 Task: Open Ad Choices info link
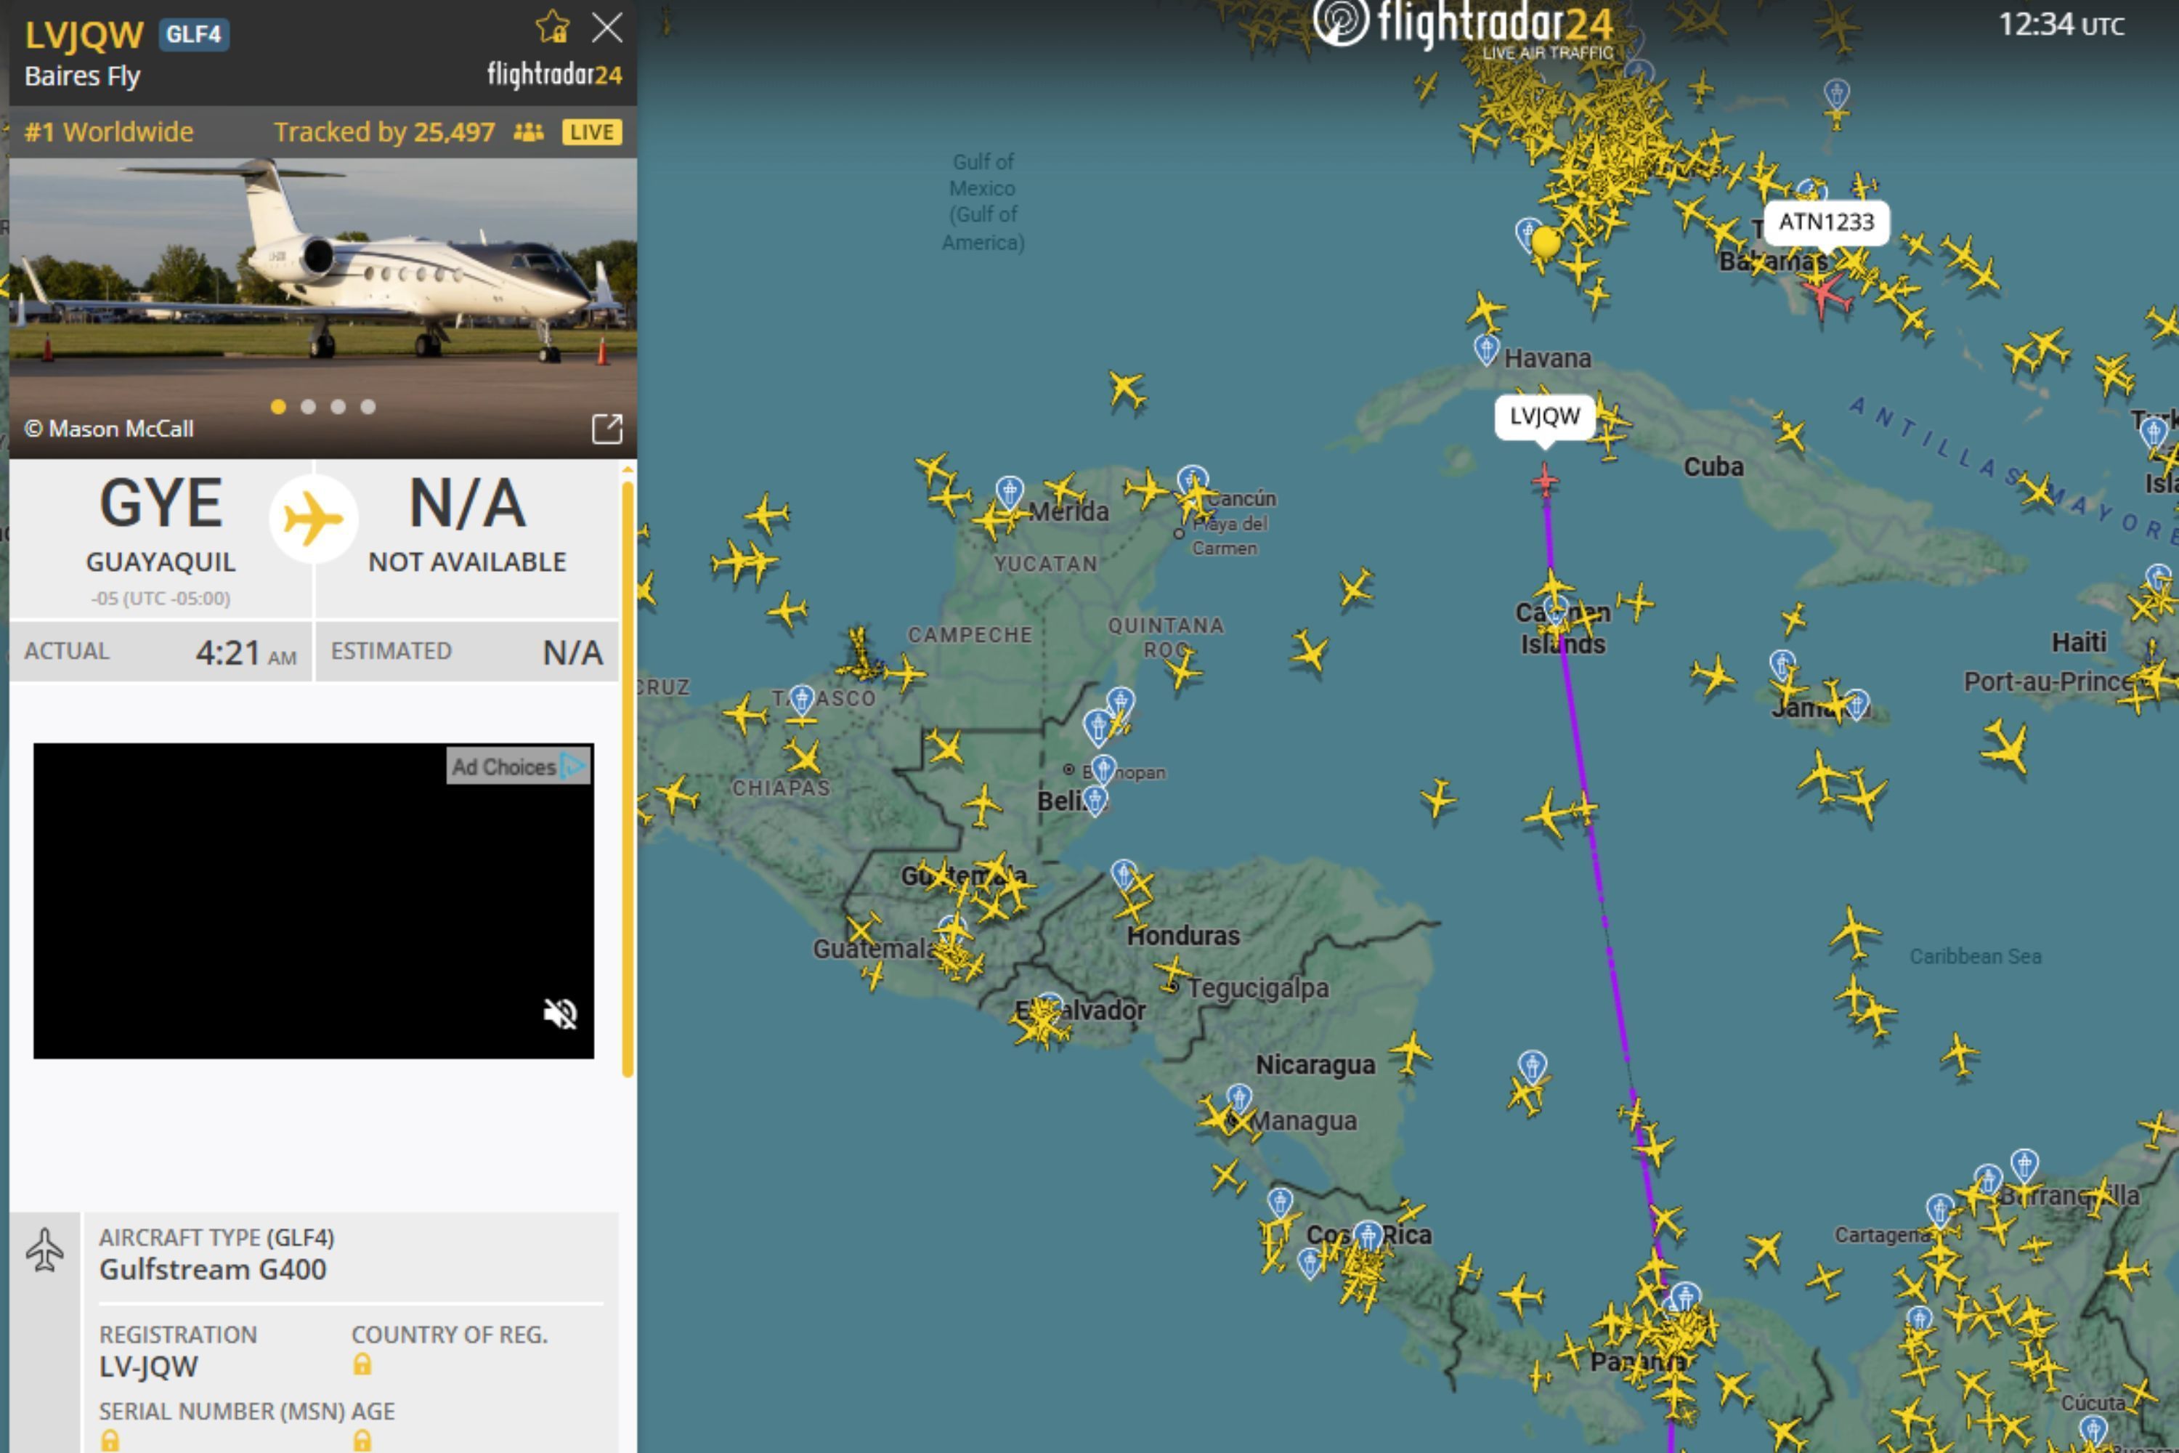click(x=518, y=766)
